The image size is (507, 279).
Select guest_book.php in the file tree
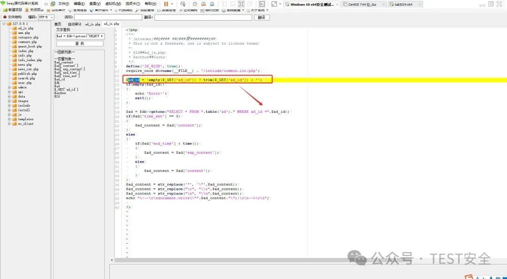tap(30, 46)
